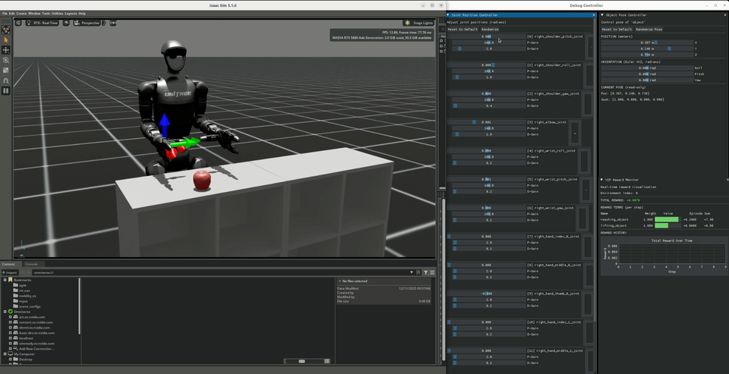
Task: Collapse the Joint Position Controller panel
Action: point(448,14)
